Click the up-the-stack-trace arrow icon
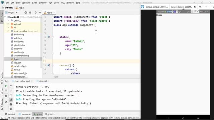This screenshot has height=120, width=214. (11, 86)
